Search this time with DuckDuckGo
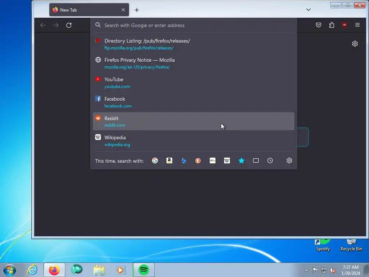Screen dimensions: 369x277 [x=198, y=161]
